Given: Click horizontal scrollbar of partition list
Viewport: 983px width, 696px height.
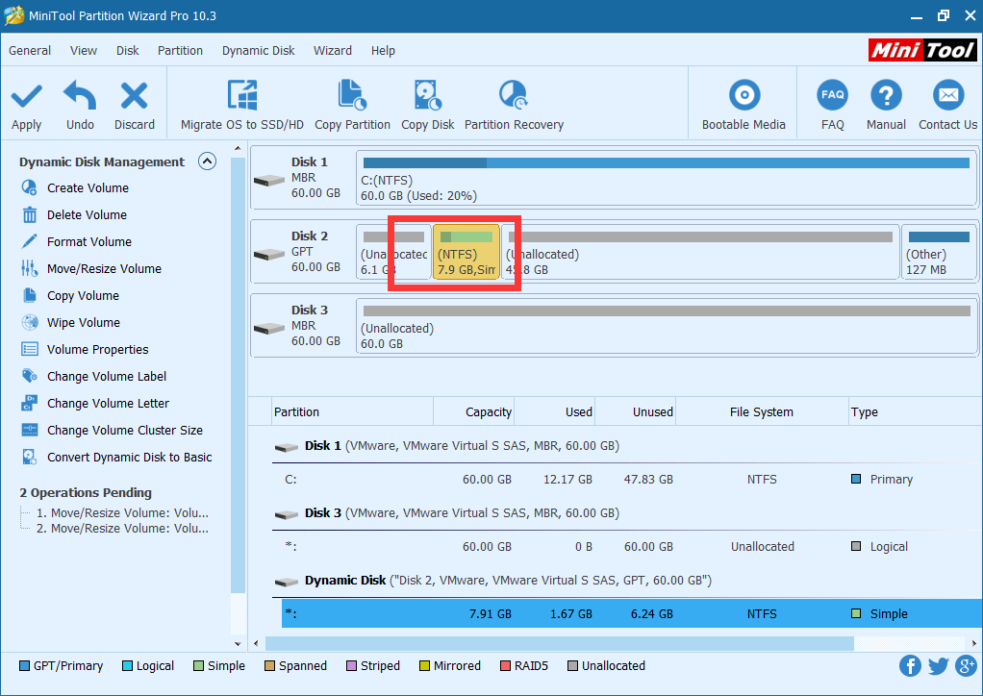Looking at the screenshot, I should pyautogui.click(x=559, y=643).
